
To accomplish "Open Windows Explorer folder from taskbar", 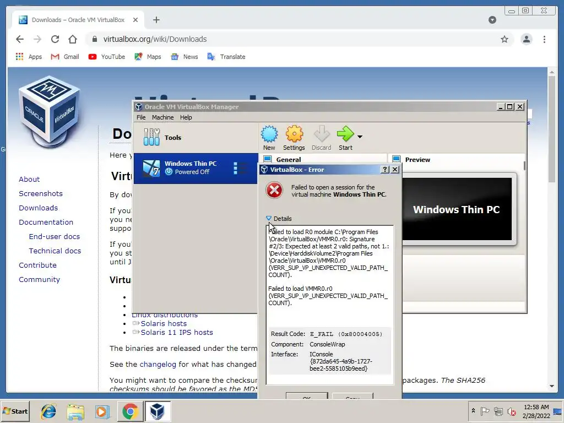I will (x=75, y=411).
